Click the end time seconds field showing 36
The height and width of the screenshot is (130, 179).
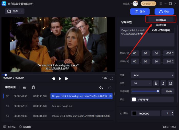coord(156,62)
